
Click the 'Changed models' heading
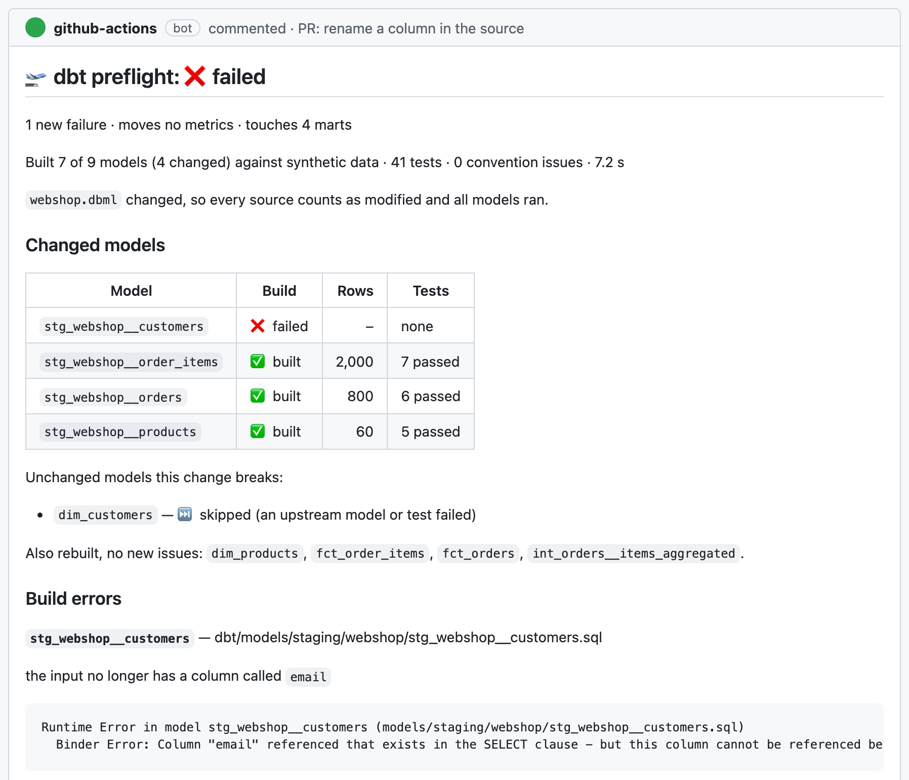point(95,245)
